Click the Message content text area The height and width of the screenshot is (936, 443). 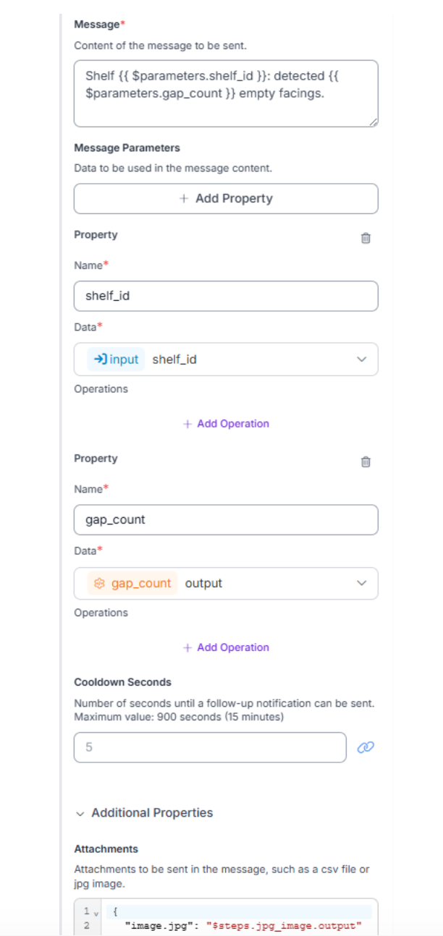coord(226,93)
